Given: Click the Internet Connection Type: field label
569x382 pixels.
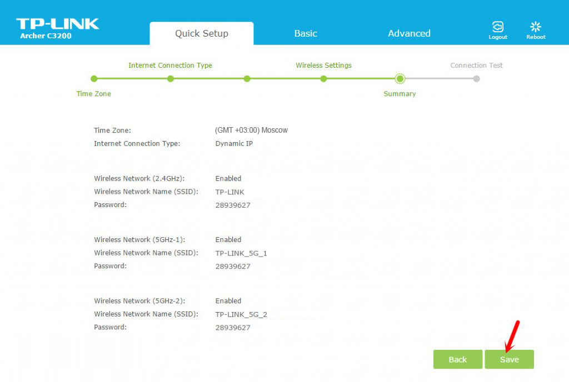Looking at the screenshot, I should pyautogui.click(x=137, y=143).
